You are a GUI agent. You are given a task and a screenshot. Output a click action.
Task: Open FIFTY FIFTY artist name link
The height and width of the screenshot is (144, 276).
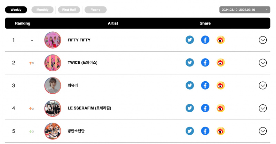pyautogui.click(x=79, y=40)
